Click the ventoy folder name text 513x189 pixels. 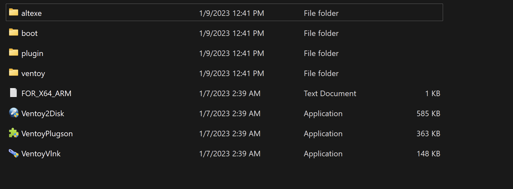33,74
